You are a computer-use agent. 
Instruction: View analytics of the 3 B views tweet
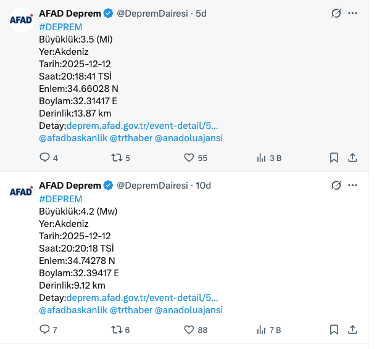point(261,158)
